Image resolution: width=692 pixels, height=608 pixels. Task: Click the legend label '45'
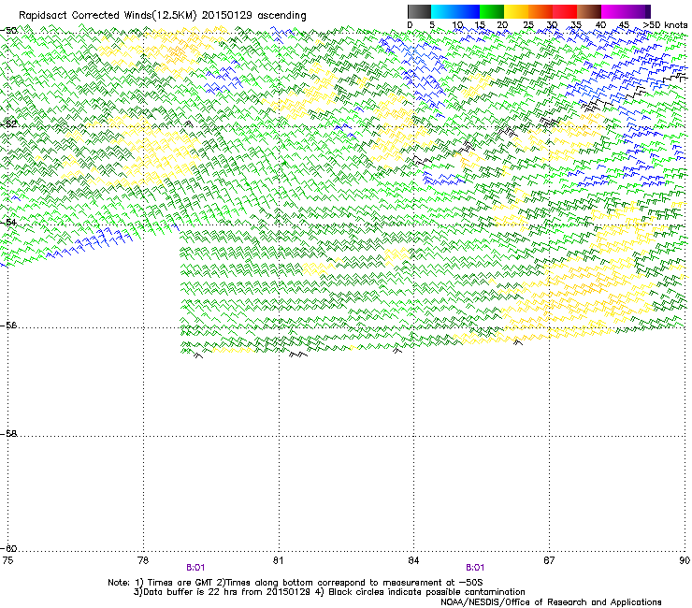(624, 25)
